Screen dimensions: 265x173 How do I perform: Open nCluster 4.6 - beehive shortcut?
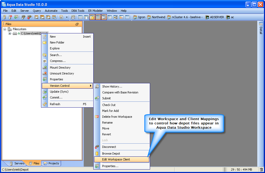pos(185,17)
